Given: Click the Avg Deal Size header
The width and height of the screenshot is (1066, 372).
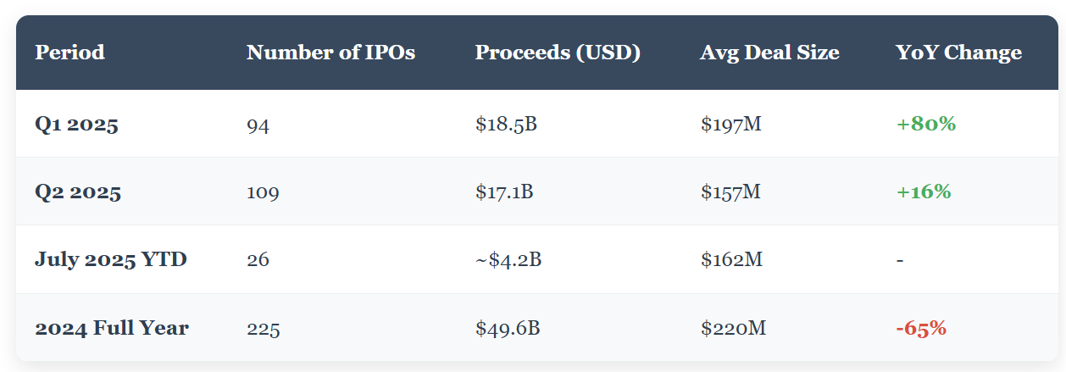Looking at the screenshot, I should (769, 53).
